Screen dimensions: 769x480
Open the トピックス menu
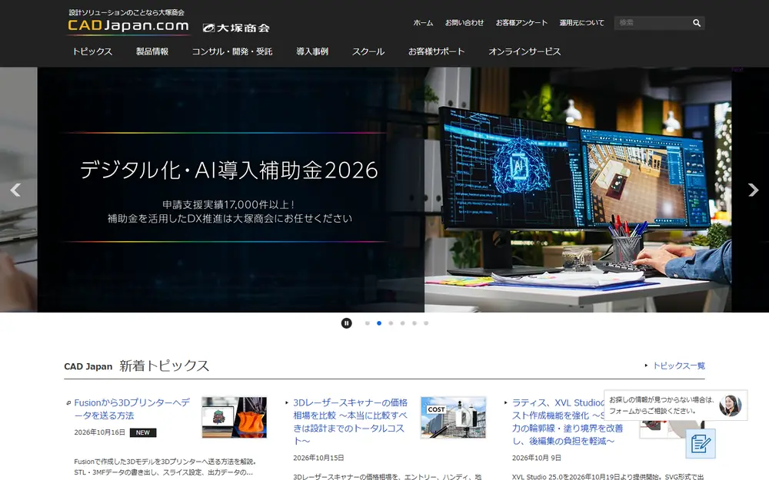point(92,51)
